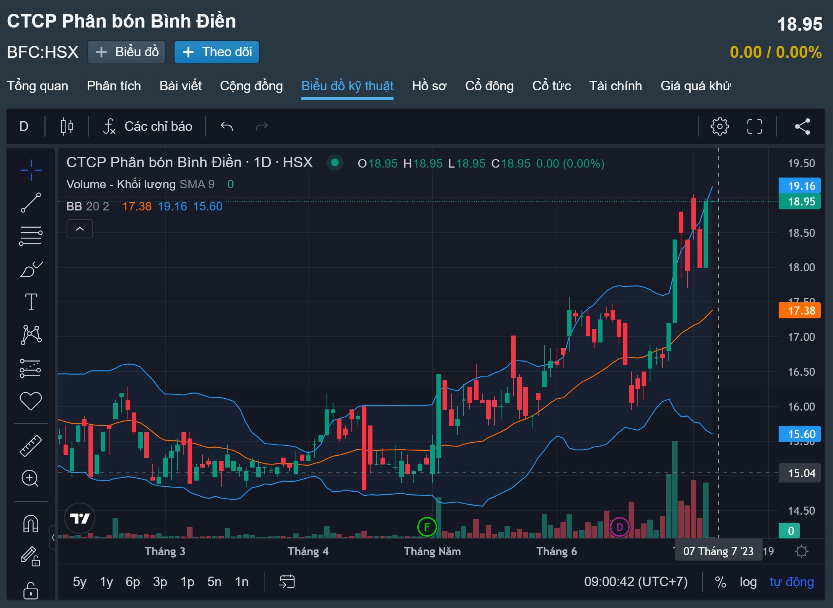The height and width of the screenshot is (608, 833).
Task: Select the text annotation tool
Action: (x=31, y=302)
